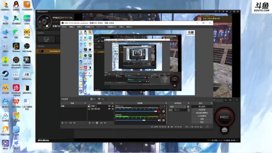272x153 pixels.
Task: Remove source with minus icon in Sources
Action: coord(93,123)
